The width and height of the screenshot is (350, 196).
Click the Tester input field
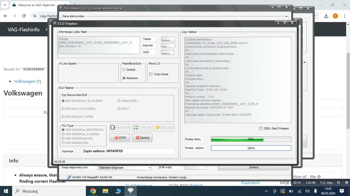[x=168, y=39]
